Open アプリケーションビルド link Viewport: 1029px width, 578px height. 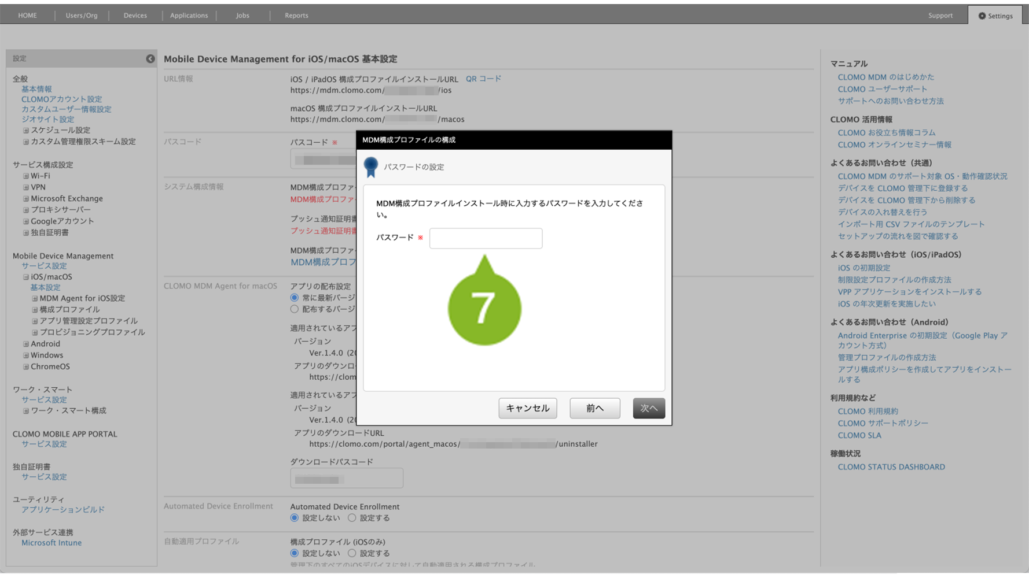pyautogui.click(x=63, y=510)
